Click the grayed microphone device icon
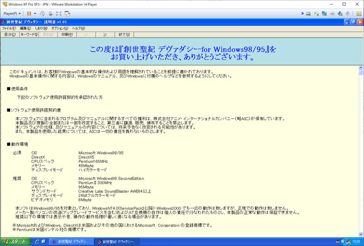The image size is (364, 246). click(x=348, y=14)
